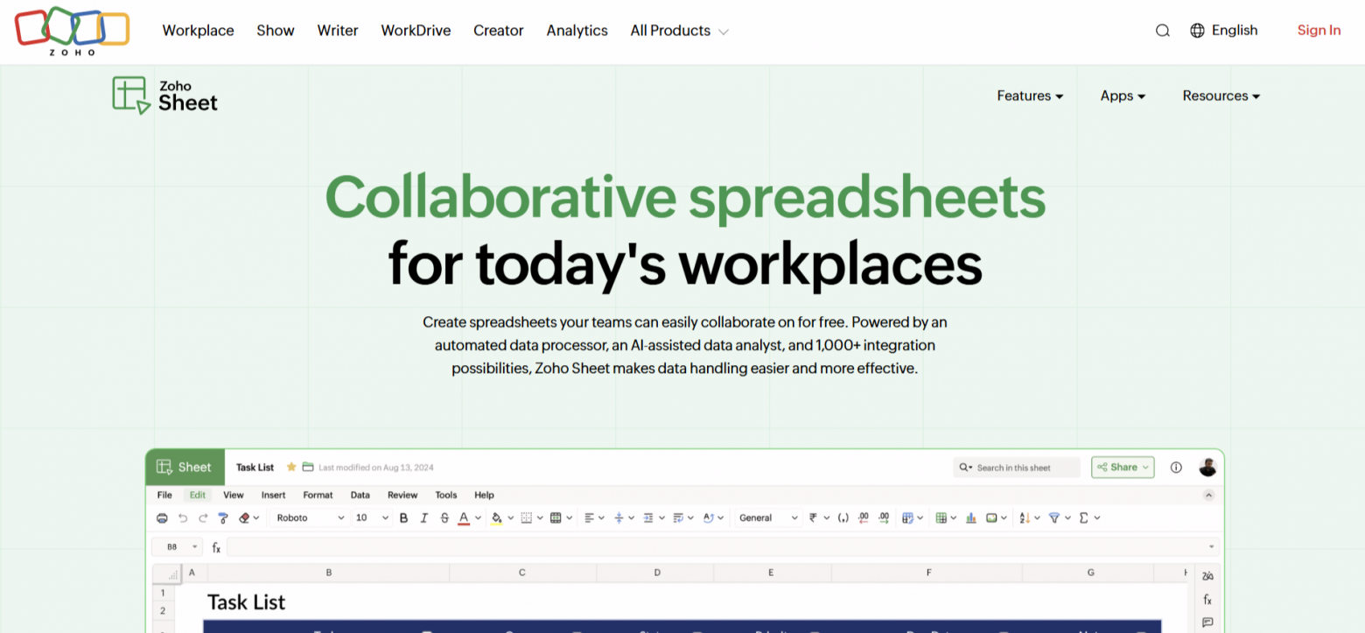Go to the Analytics product link

click(x=577, y=31)
